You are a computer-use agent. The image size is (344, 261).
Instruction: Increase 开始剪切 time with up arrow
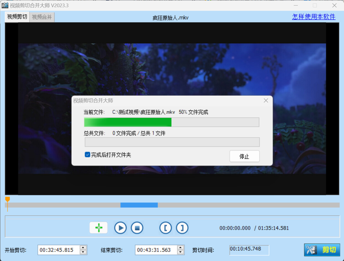click(83, 247)
